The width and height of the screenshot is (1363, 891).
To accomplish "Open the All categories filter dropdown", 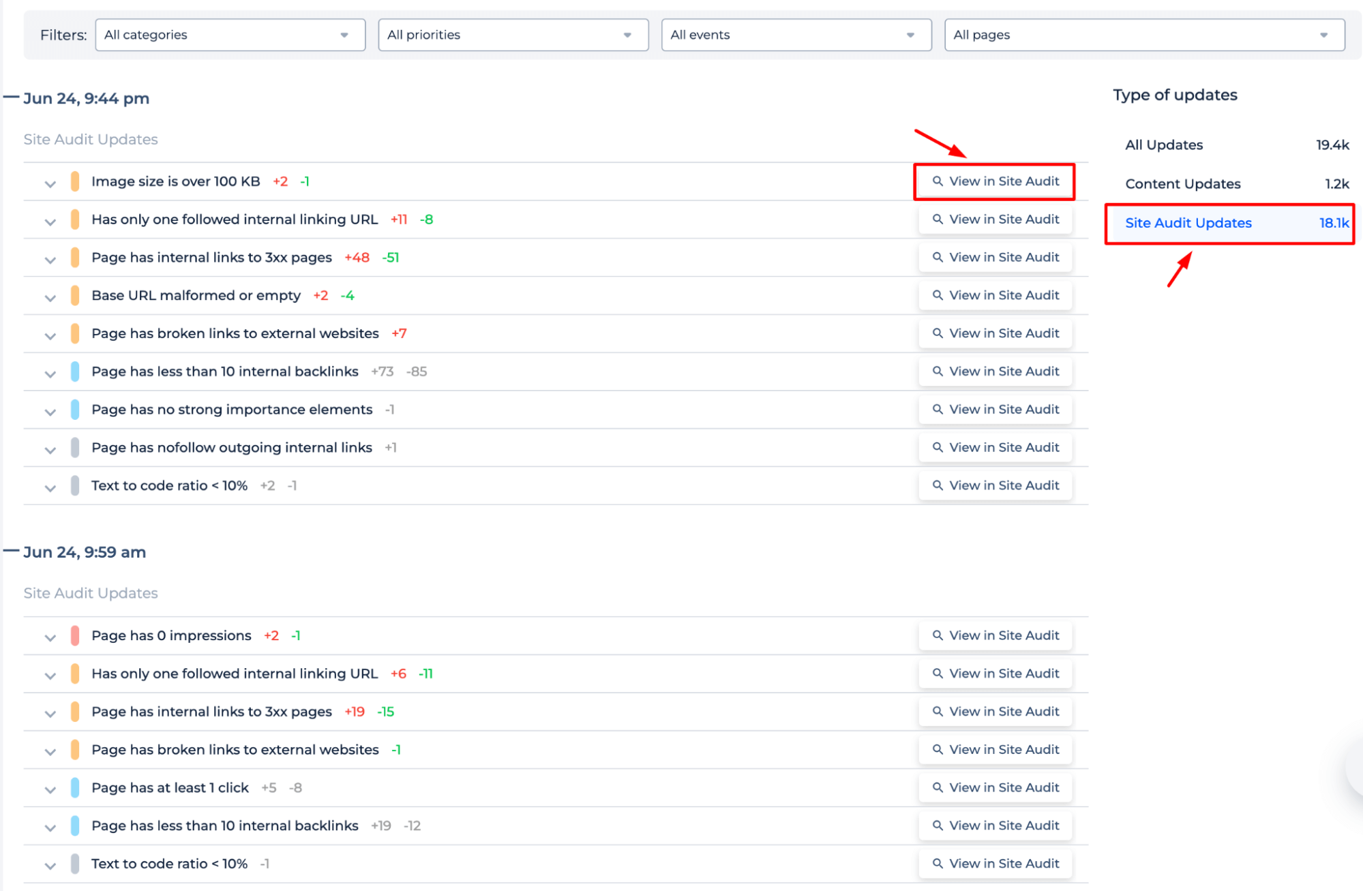I will point(230,35).
